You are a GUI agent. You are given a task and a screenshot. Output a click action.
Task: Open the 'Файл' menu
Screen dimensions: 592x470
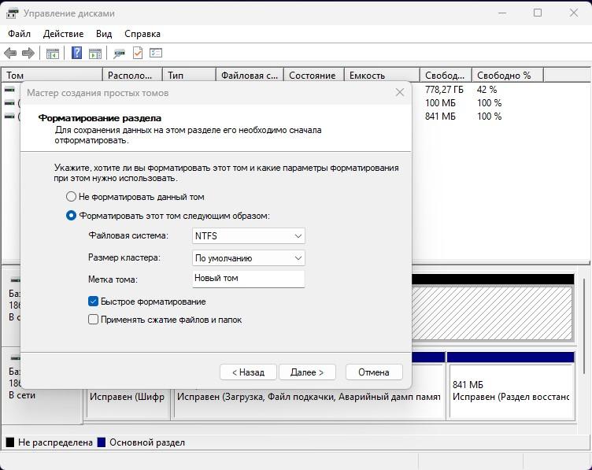20,34
